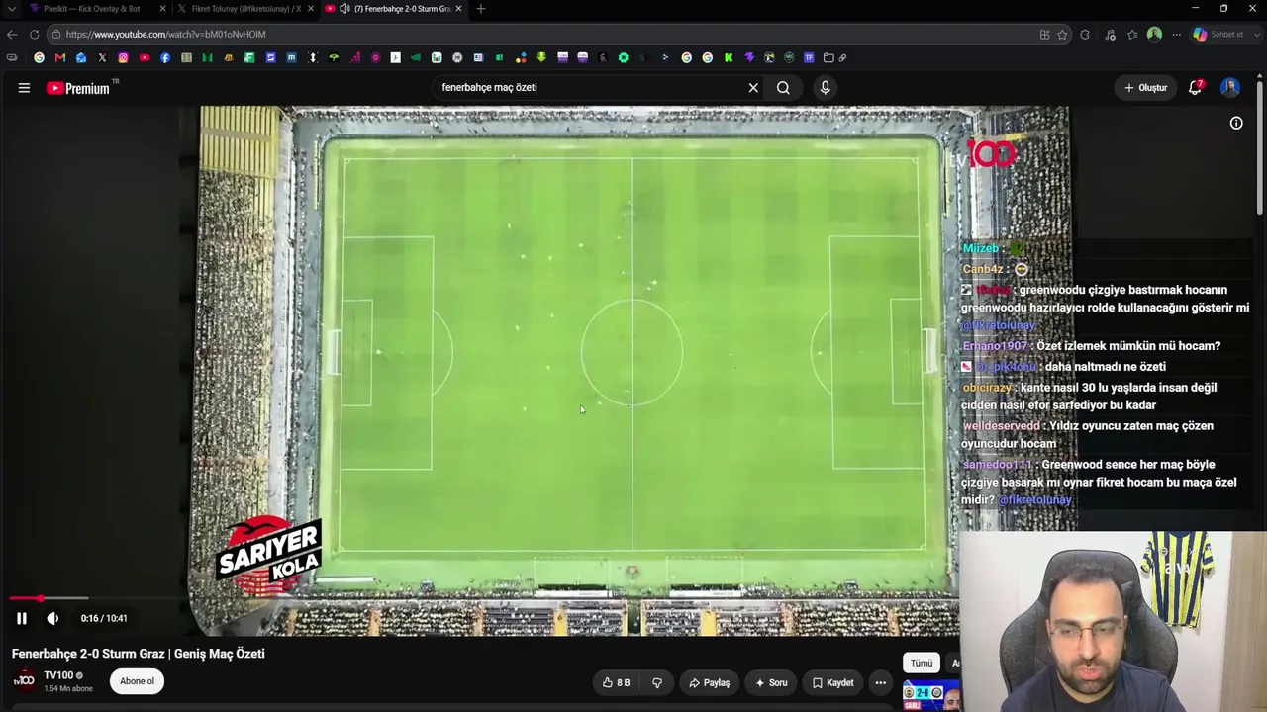Viewport: 1267px width, 712px height.
Task: Reload the page with the refresh icon
Action: (35, 35)
